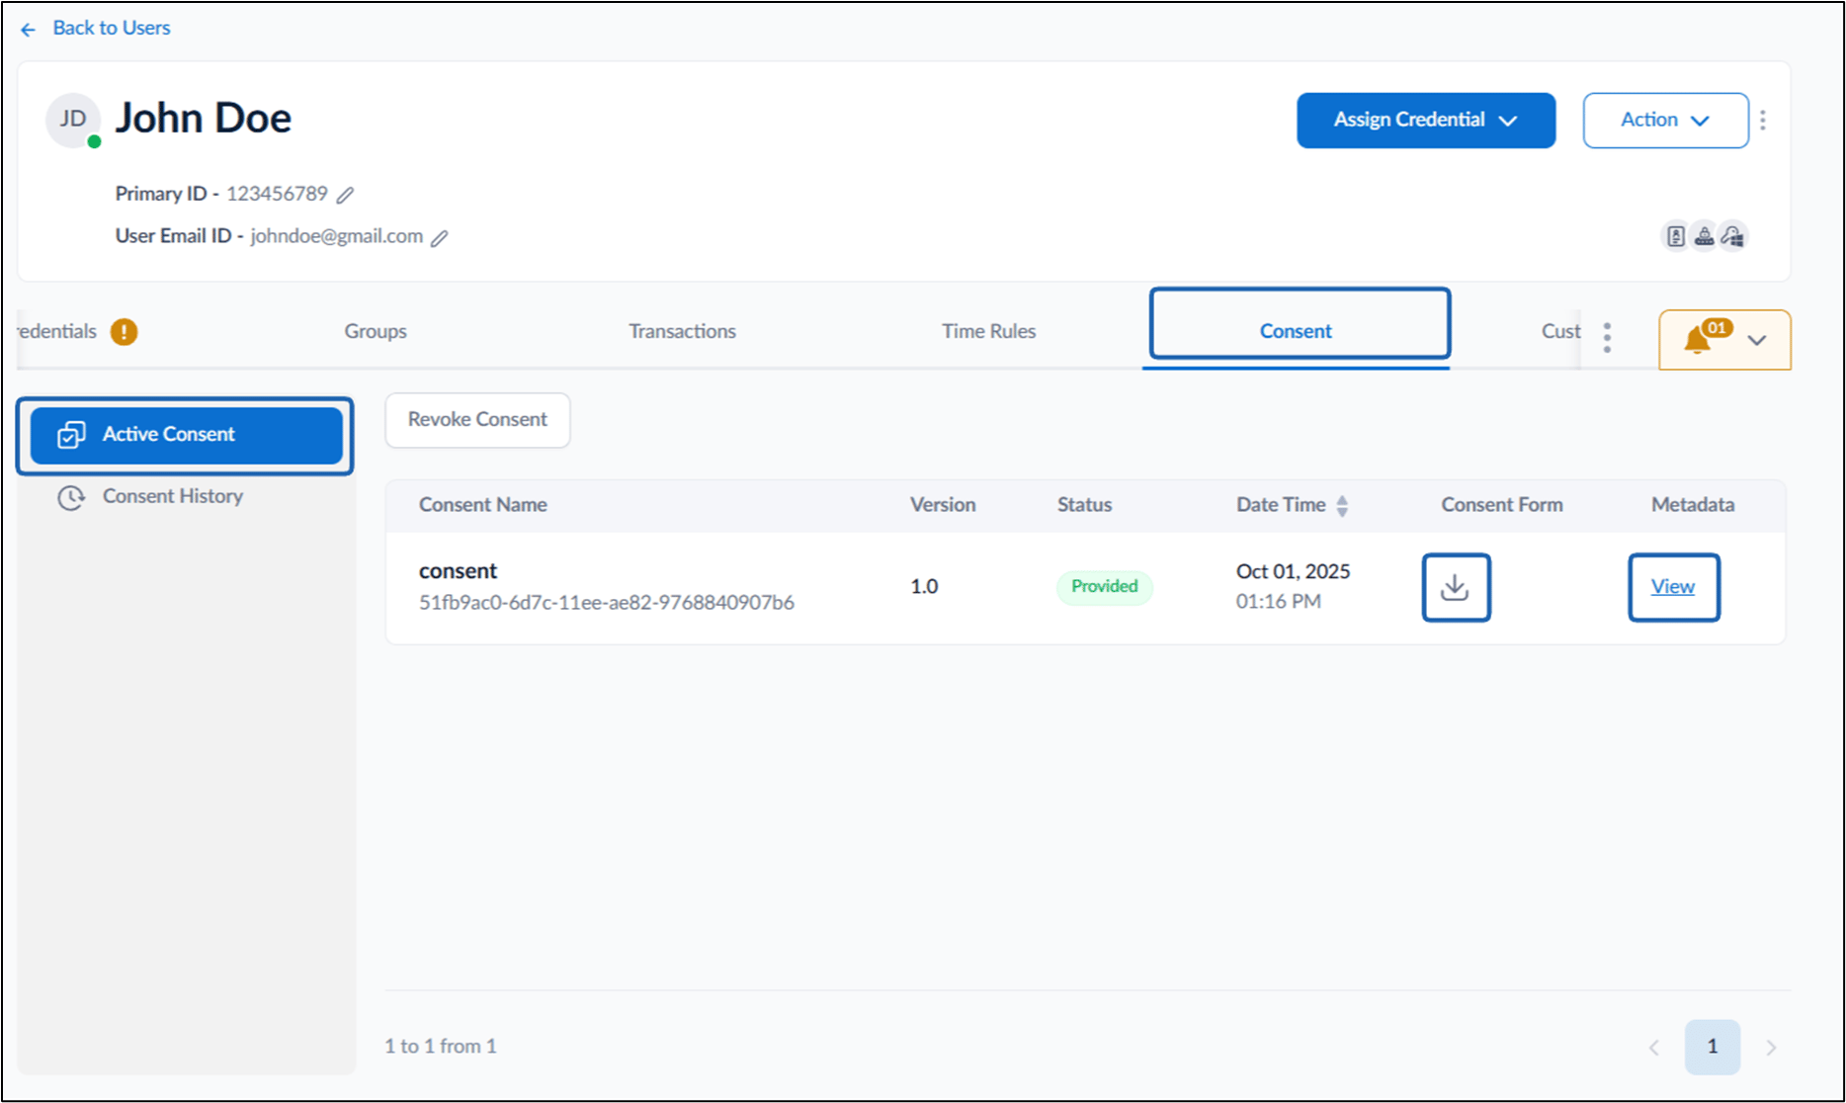The height and width of the screenshot is (1103, 1846).
Task: Click the password lock credential icon
Action: click(x=1705, y=236)
